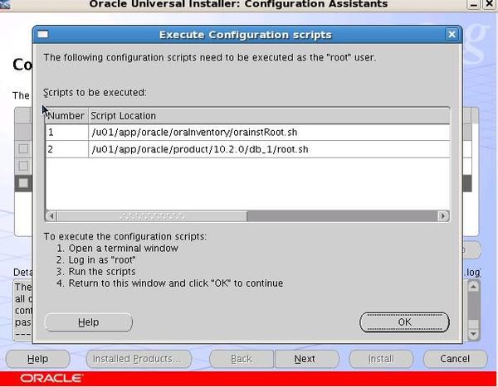Screen dimensions: 498x387
Task: Click down arrow of details text scrollbar
Action: (x=473, y=334)
